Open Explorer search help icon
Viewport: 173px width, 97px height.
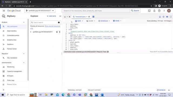[59, 22]
